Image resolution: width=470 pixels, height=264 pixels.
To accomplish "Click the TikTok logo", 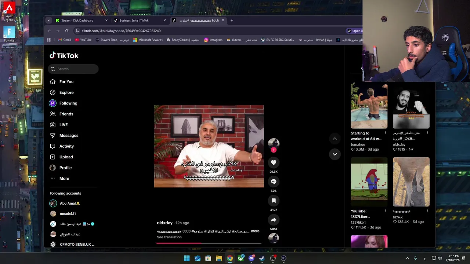I will pos(64,55).
